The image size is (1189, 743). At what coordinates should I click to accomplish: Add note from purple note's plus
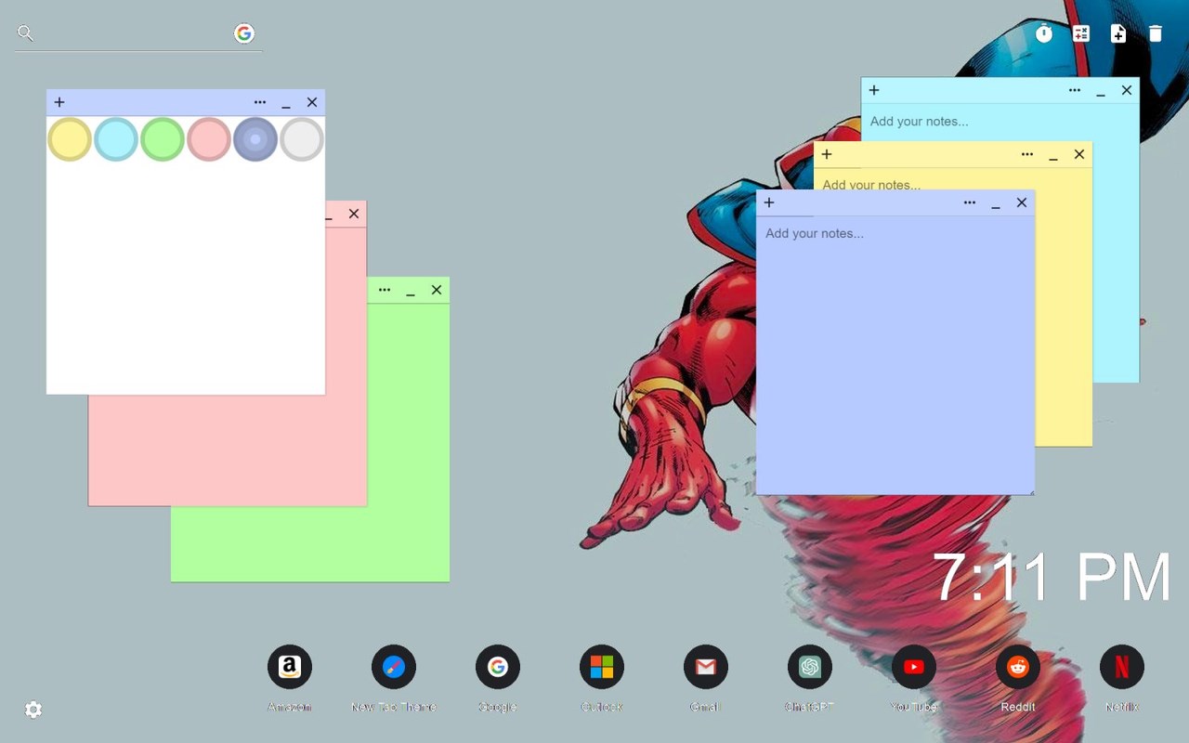click(769, 202)
